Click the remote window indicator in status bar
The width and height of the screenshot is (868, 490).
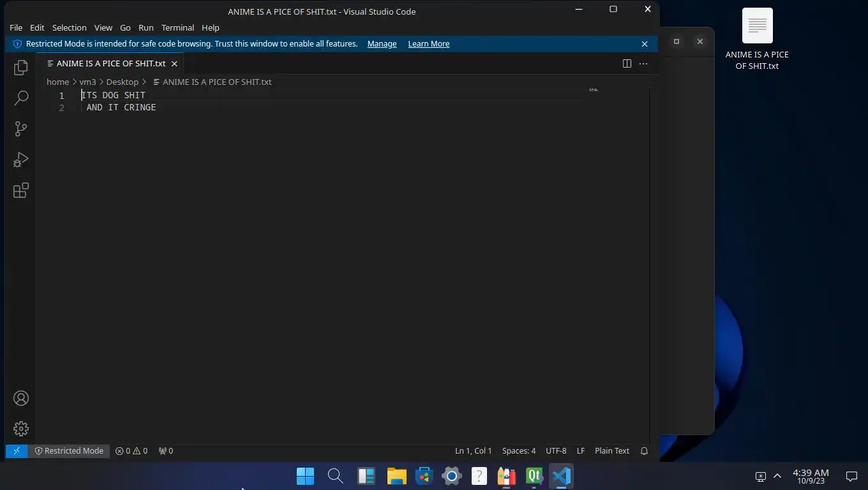point(17,450)
